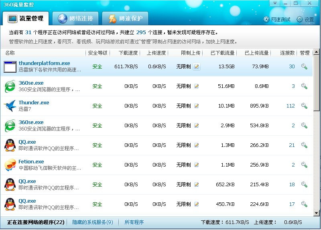Open manage wrench for thunderplatform.exe
The width and height of the screenshot is (321, 230).
pos(304,66)
